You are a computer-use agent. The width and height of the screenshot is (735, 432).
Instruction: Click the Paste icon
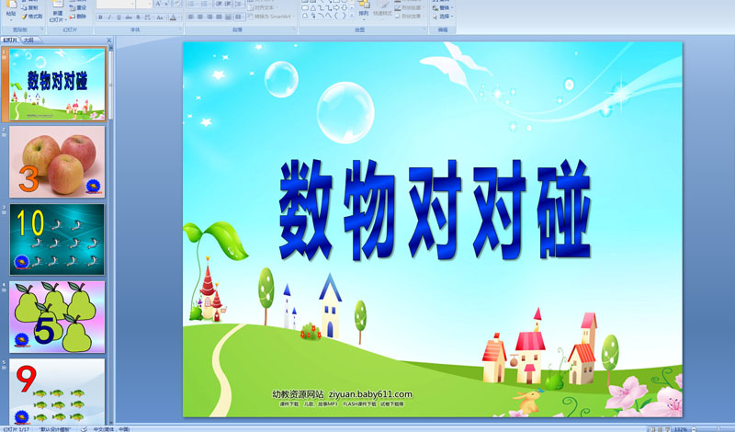point(11,9)
